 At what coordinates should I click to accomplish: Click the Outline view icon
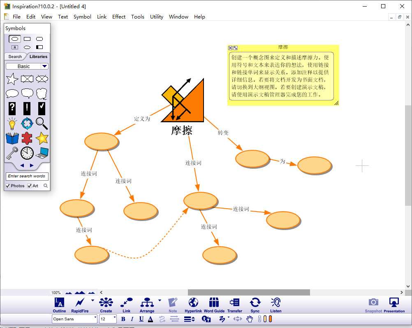pyautogui.click(x=59, y=303)
